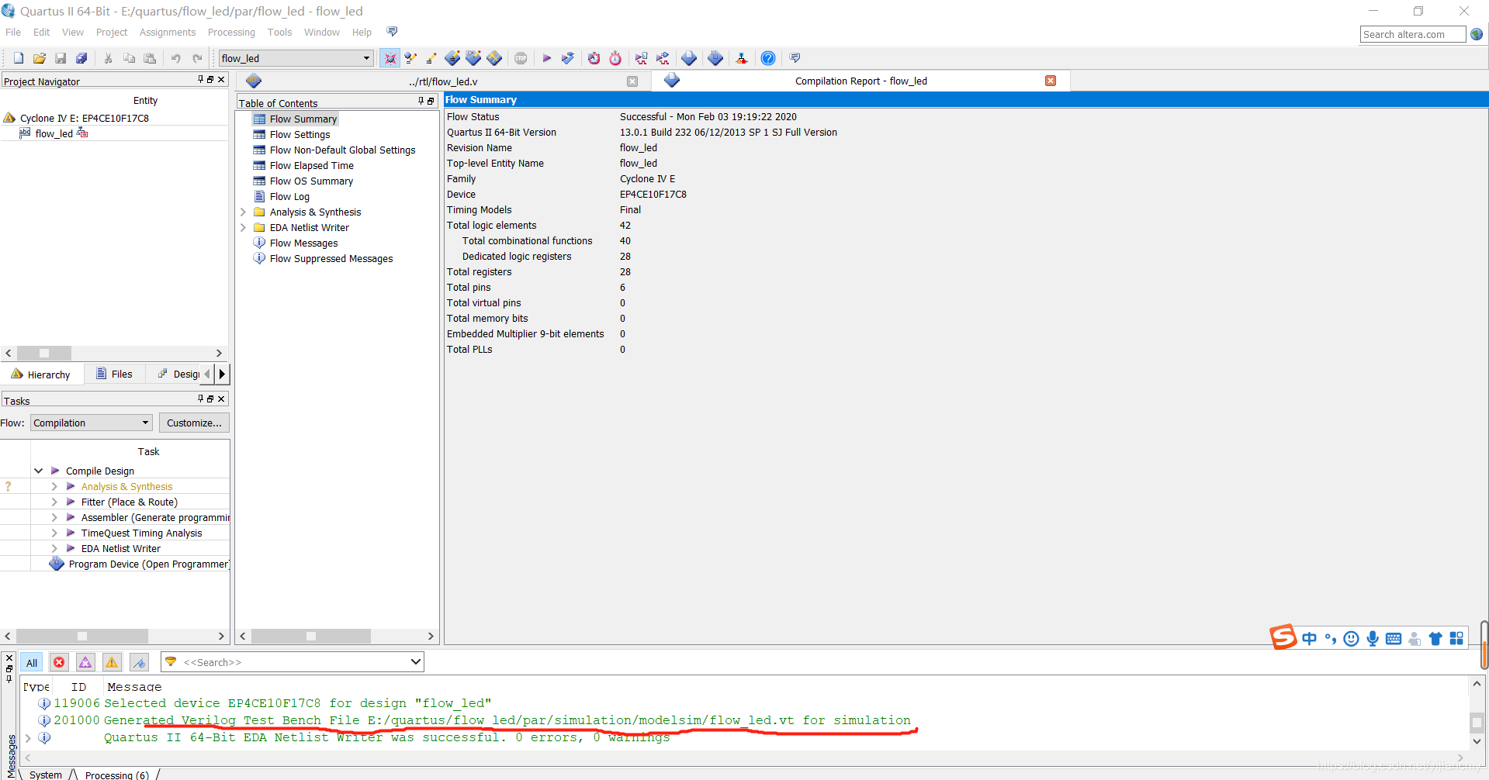Switch to the Processing (6) messages tab

(x=116, y=775)
